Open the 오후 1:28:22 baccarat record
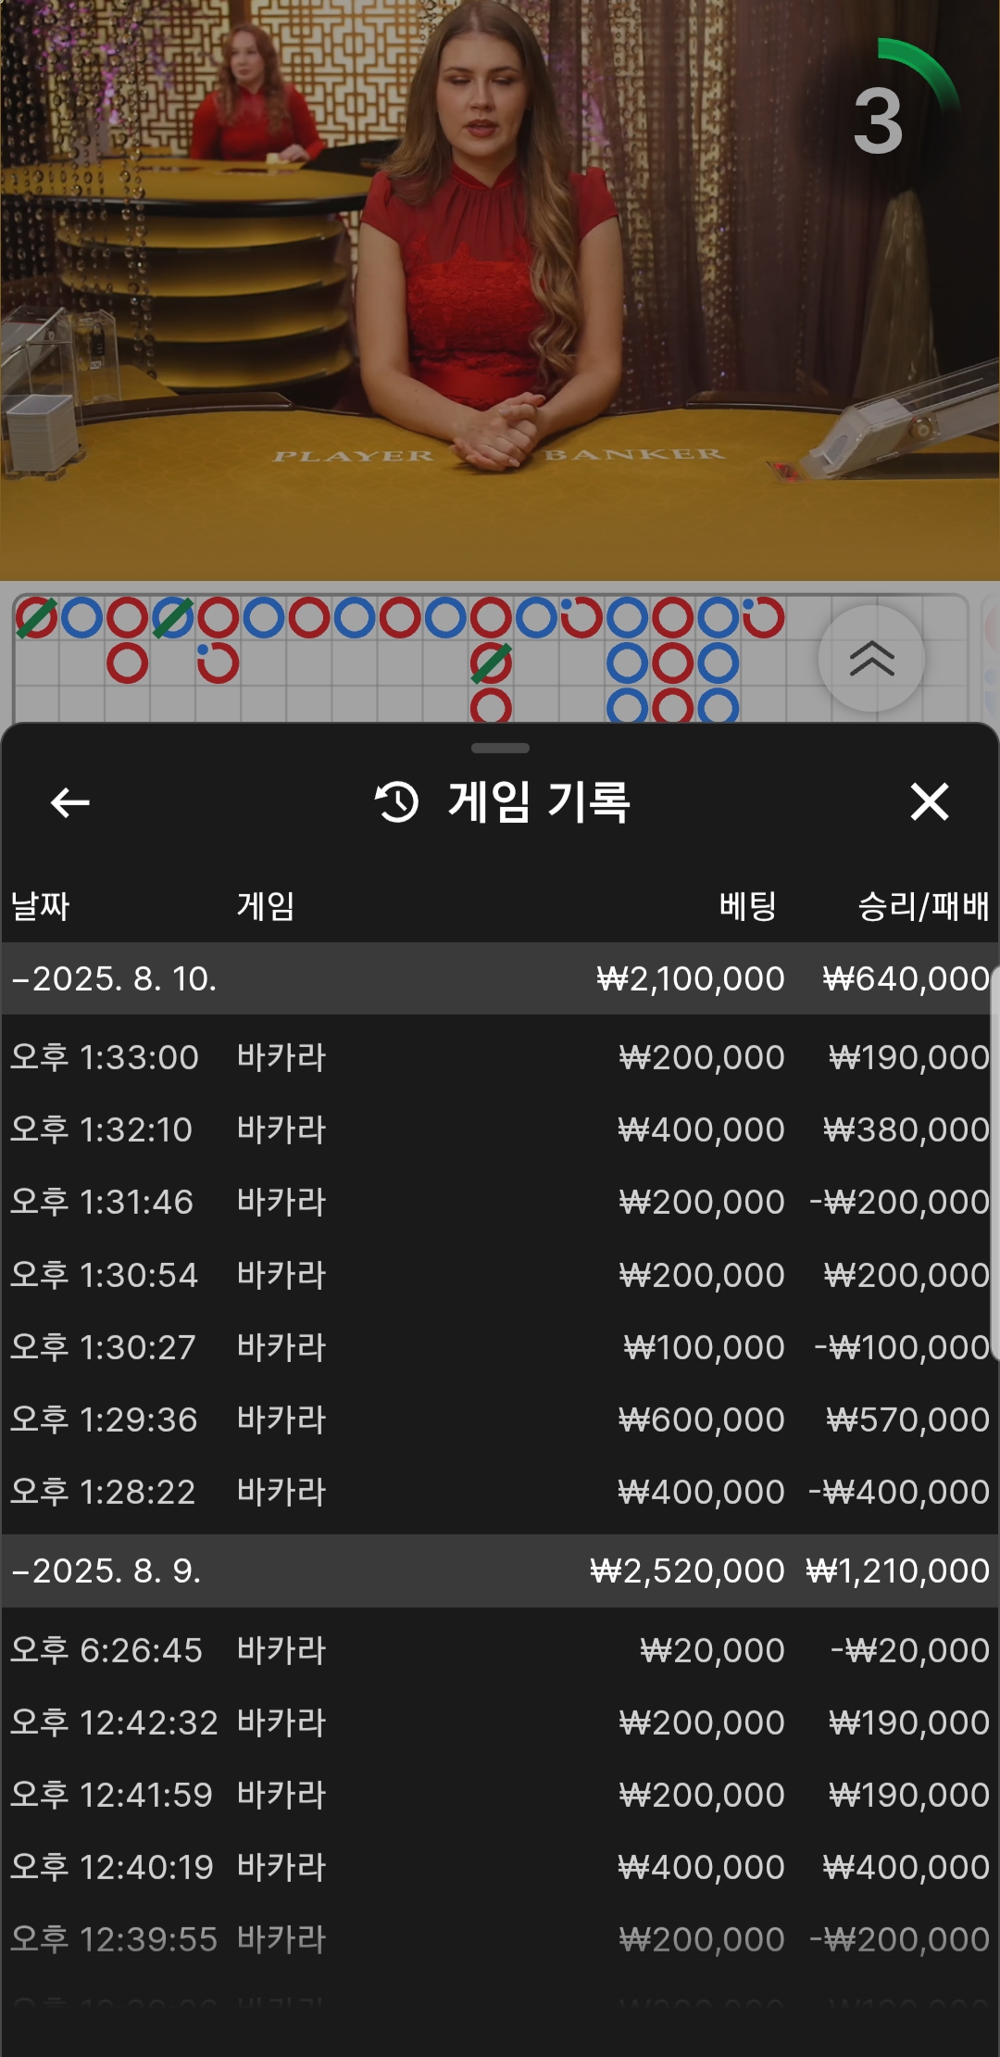Image resolution: width=1000 pixels, height=2057 pixels. coord(500,1492)
